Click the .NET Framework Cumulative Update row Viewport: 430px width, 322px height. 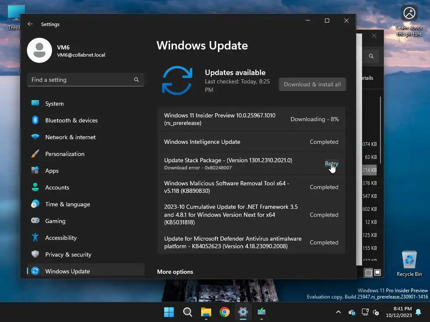(x=251, y=215)
